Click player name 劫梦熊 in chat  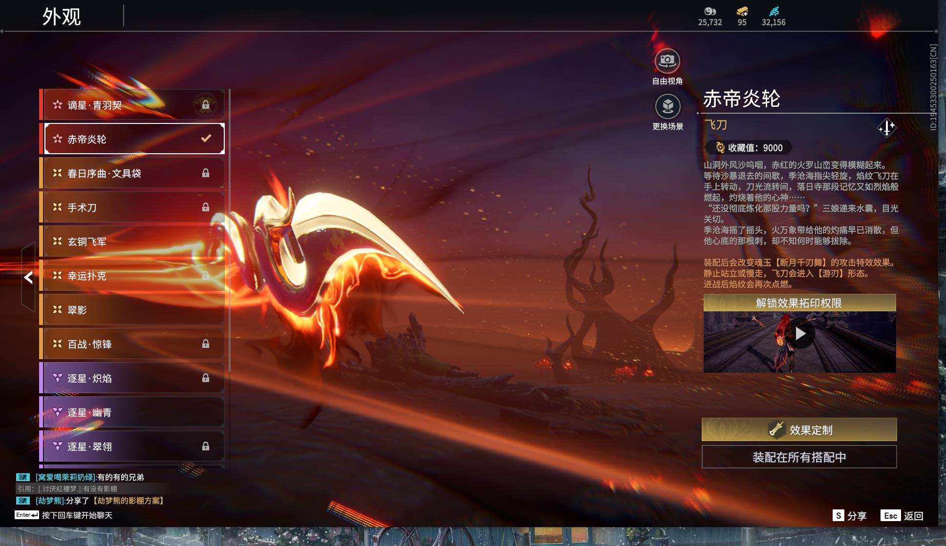click(x=50, y=501)
